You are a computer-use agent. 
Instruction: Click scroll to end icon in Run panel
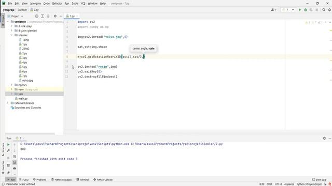click(x=15, y=162)
